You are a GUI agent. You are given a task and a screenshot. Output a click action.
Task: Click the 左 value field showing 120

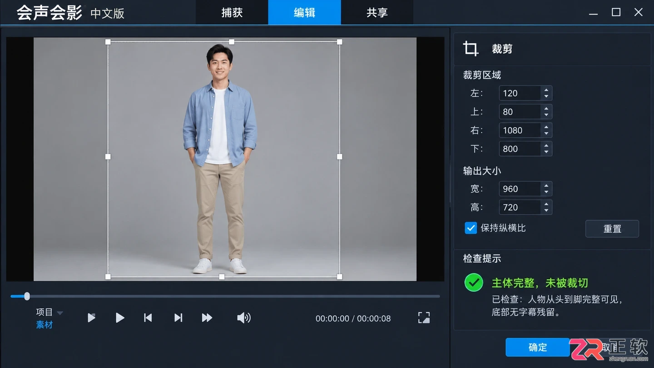click(x=520, y=93)
